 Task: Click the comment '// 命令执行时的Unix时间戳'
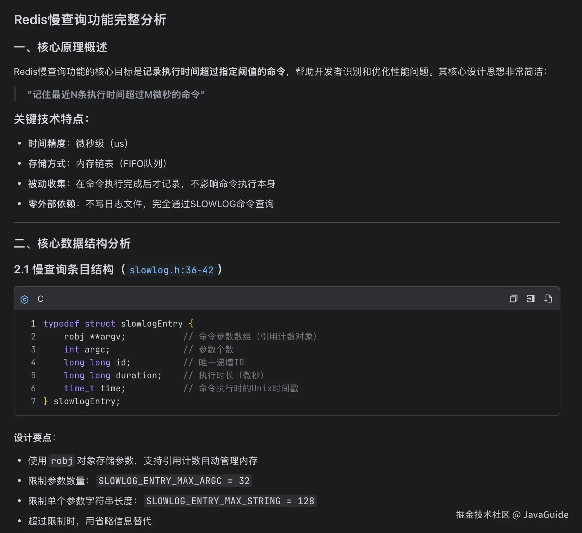(x=241, y=388)
